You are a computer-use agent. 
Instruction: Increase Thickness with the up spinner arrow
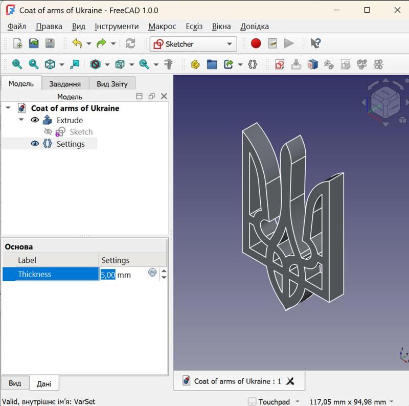point(164,271)
